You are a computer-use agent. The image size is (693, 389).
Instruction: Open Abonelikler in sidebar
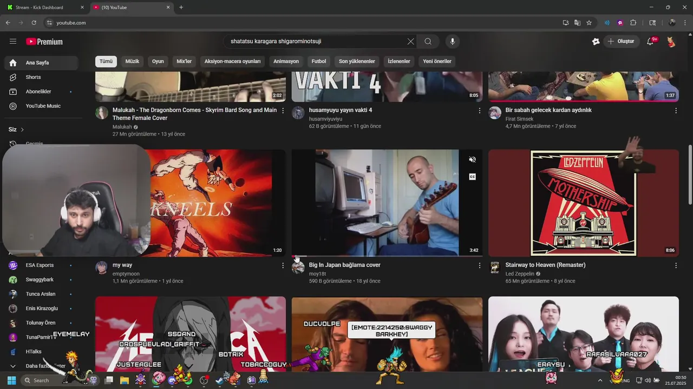point(41,91)
